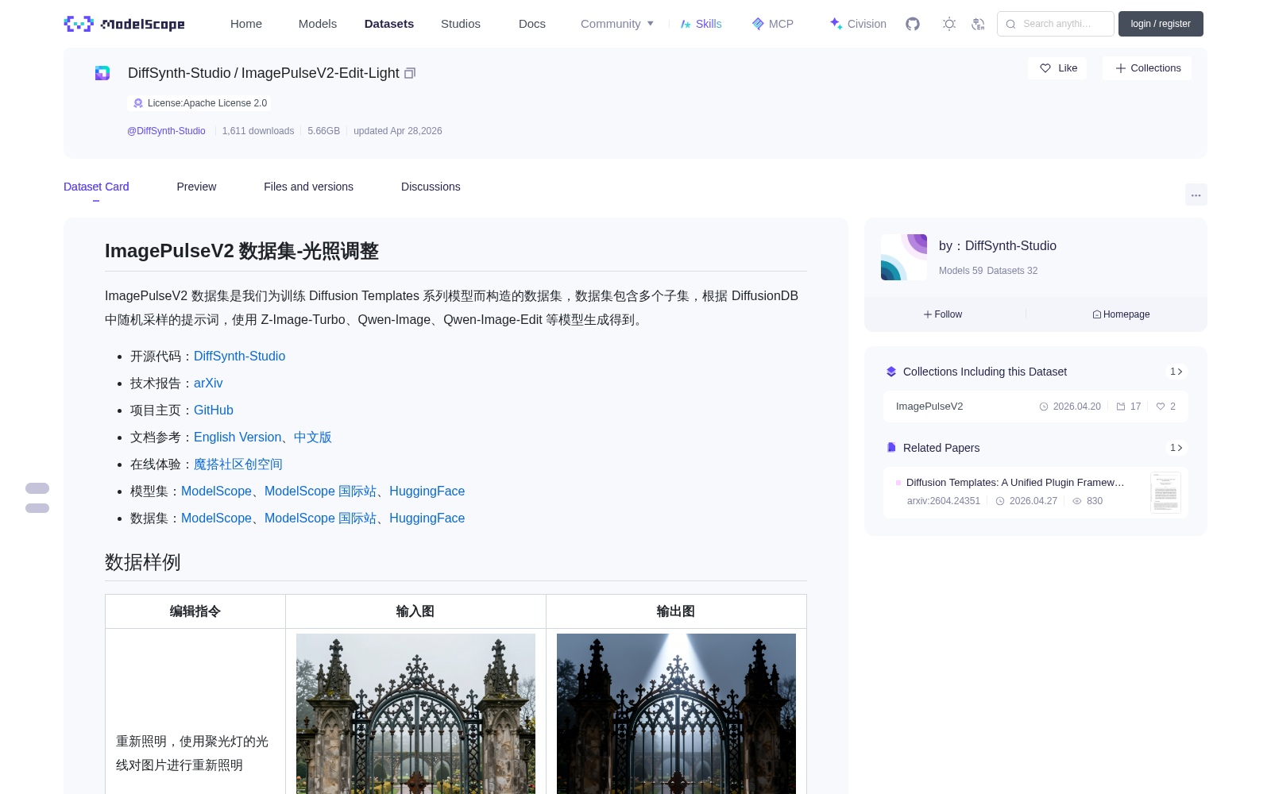
Task: Click the spotlight-relit output gate image
Action: [x=676, y=714]
